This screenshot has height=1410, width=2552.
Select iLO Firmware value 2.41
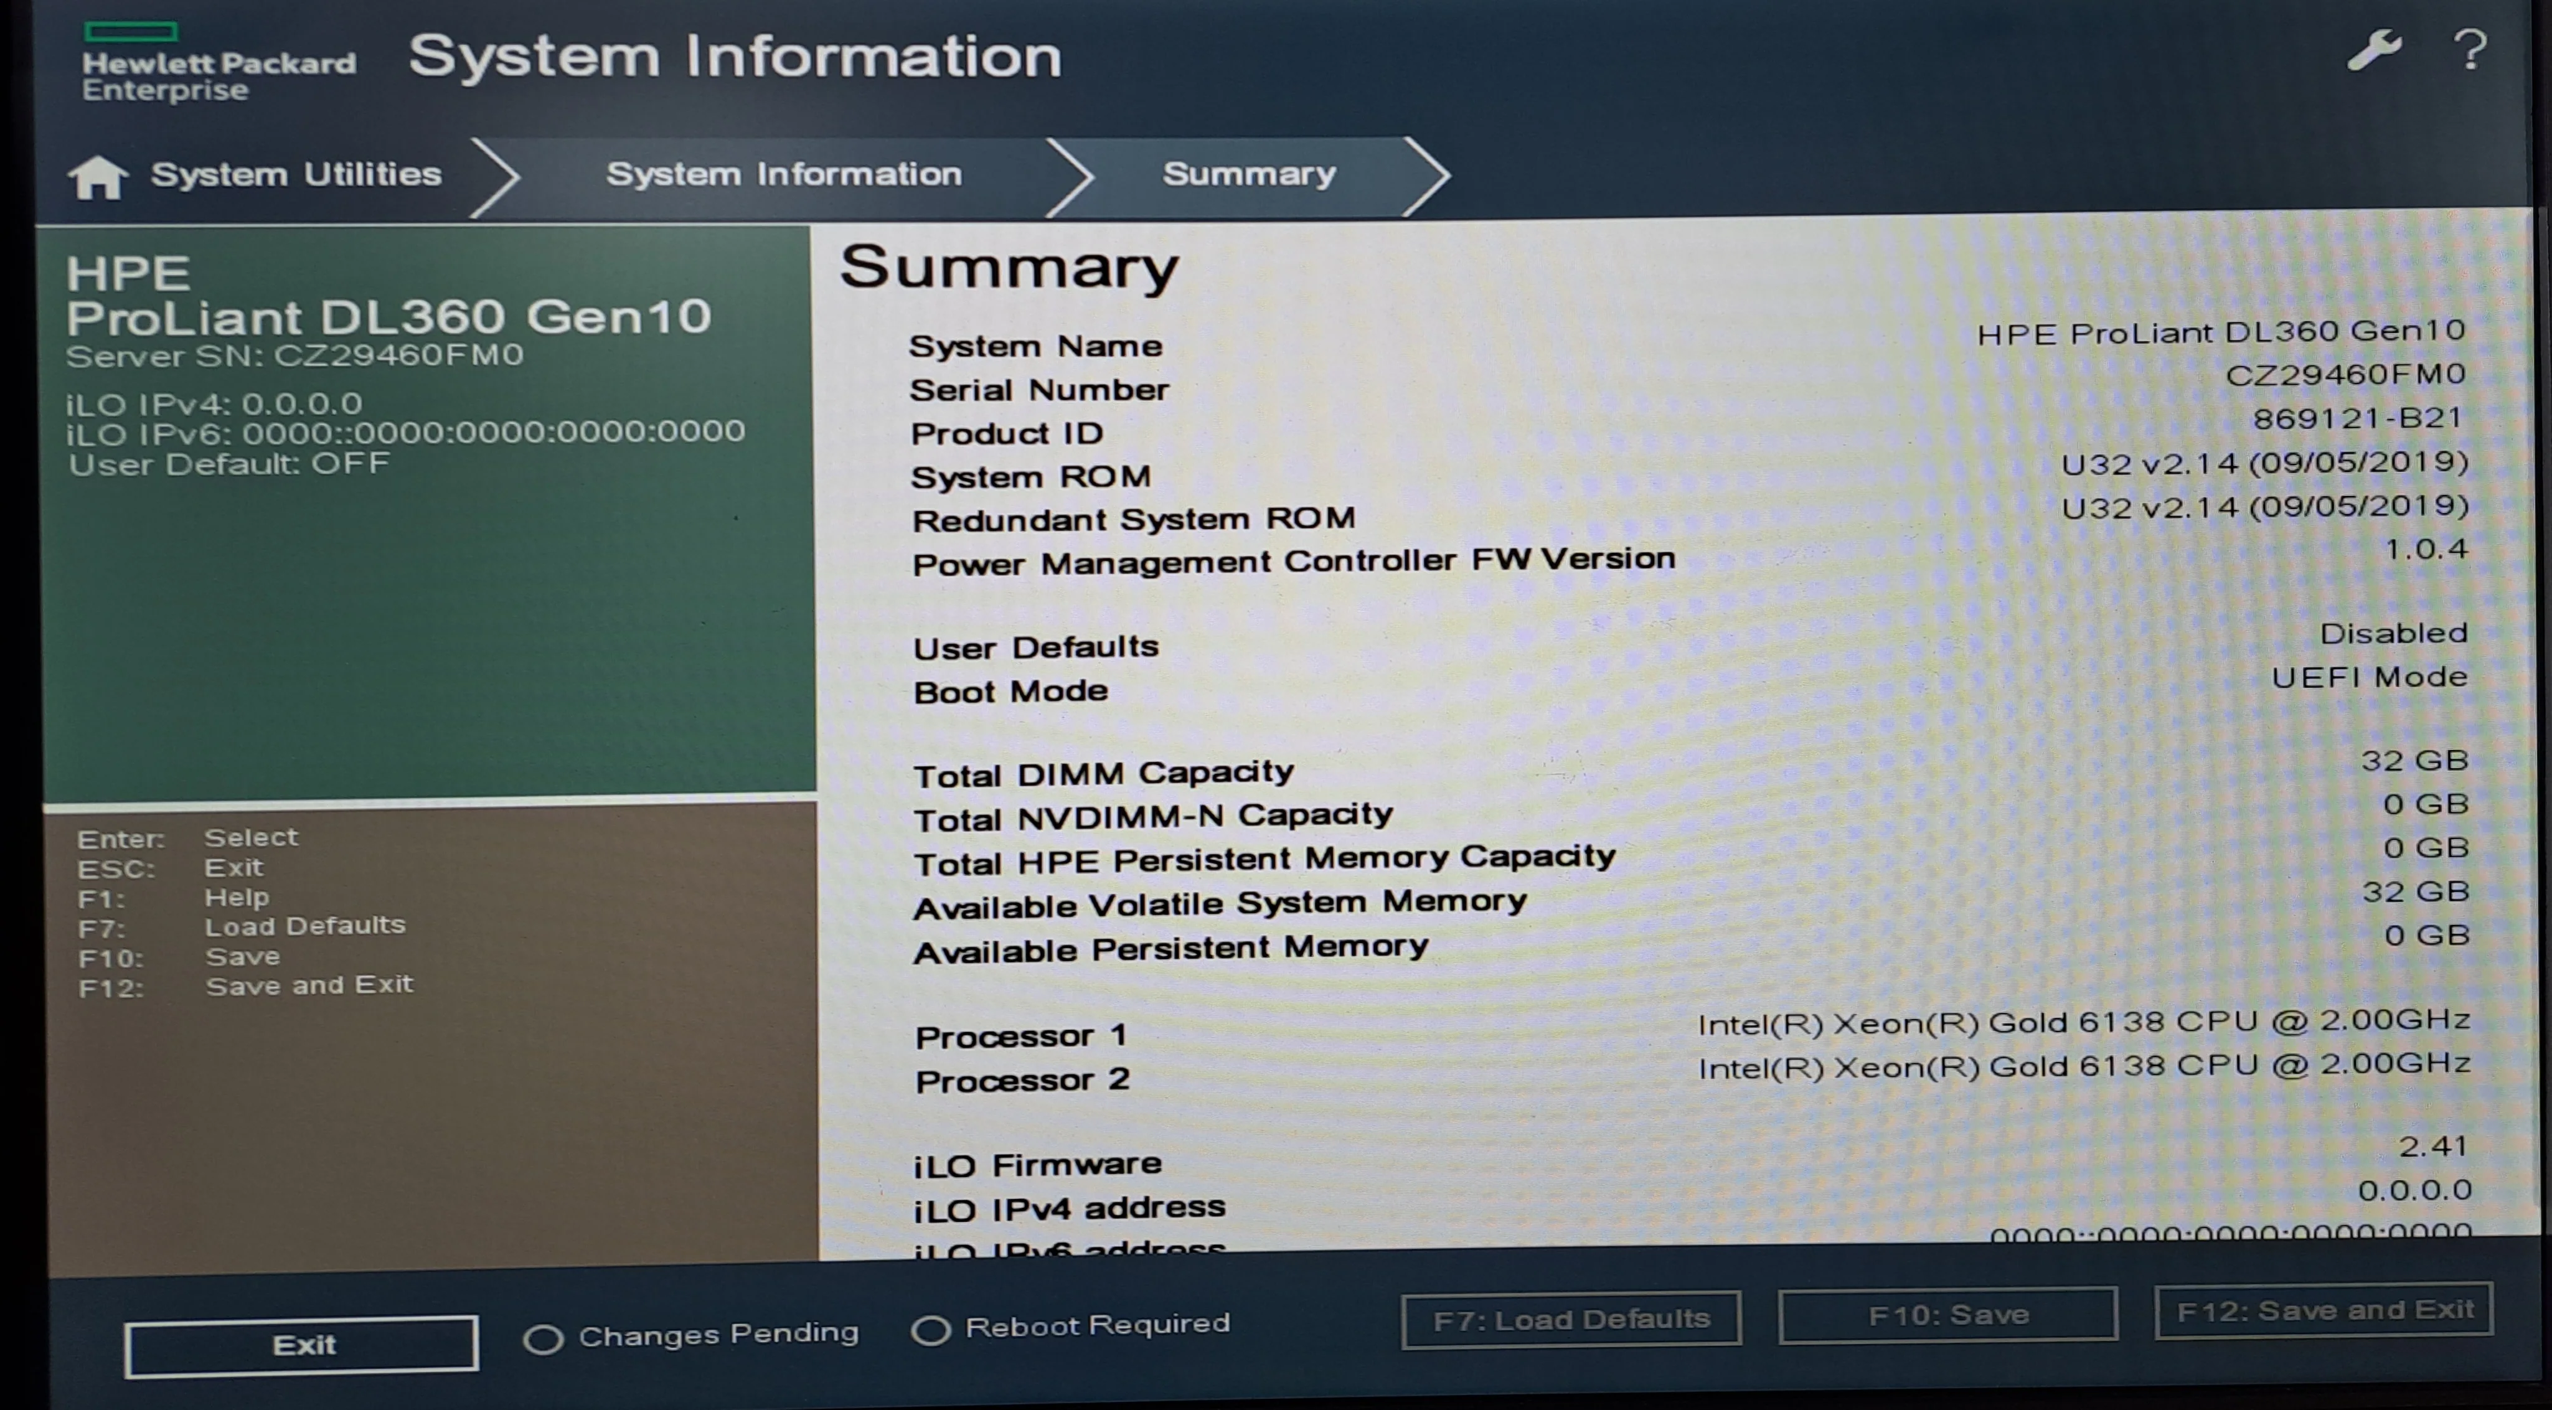pyautogui.click(x=2433, y=1147)
